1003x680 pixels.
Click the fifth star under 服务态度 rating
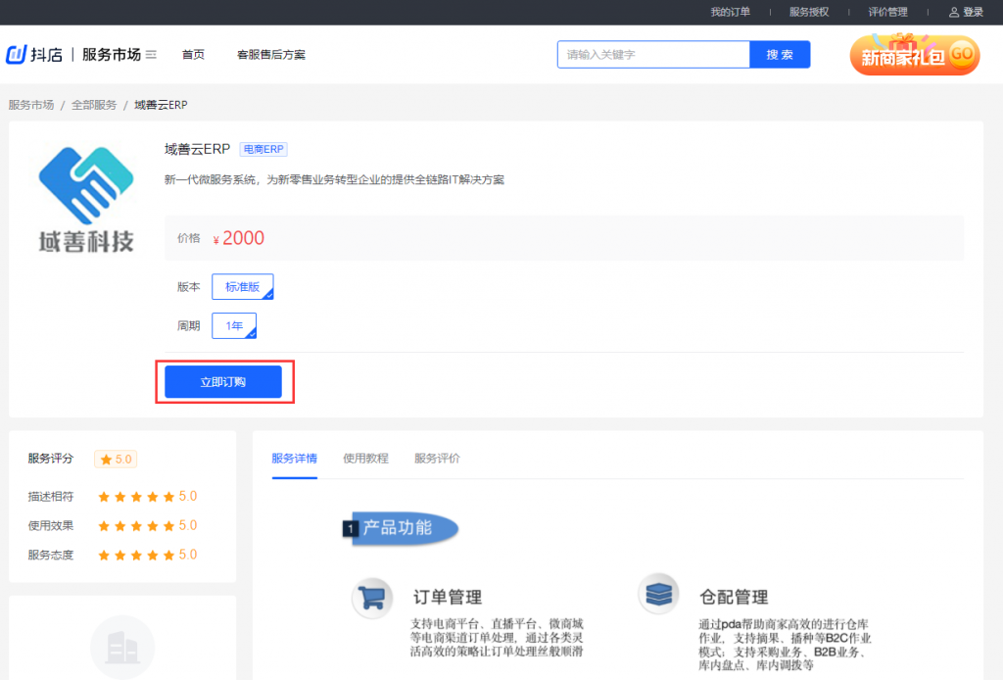(x=167, y=555)
